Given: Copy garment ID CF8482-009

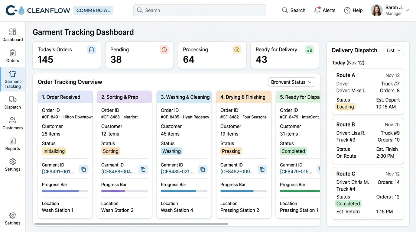Looking at the screenshot, I should point(262,169).
